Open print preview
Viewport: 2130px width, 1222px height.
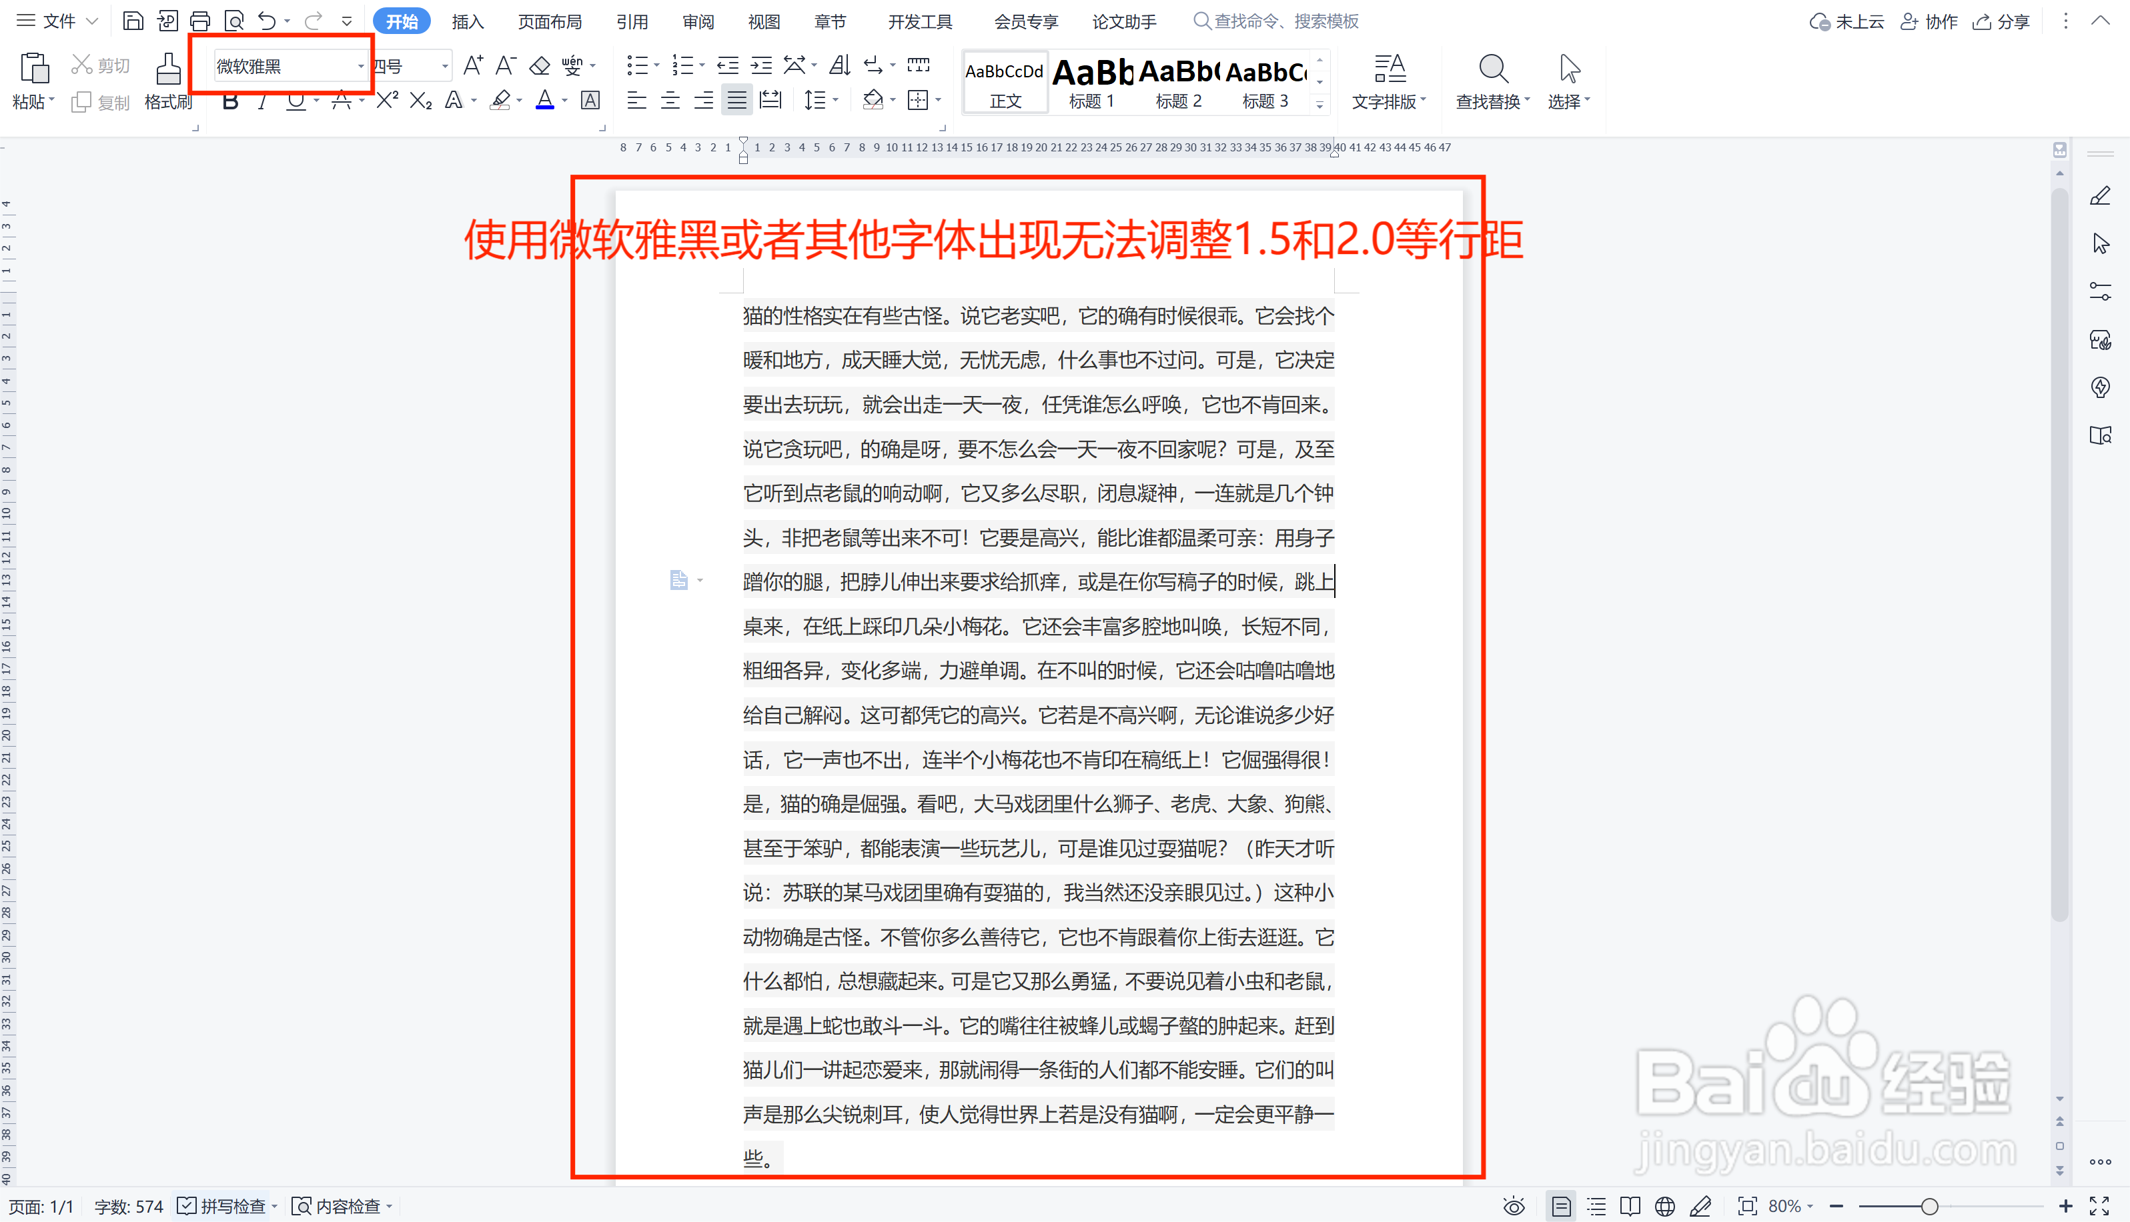tap(234, 20)
